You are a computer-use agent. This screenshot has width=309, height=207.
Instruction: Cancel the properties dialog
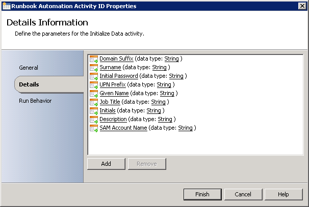coord(243,194)
